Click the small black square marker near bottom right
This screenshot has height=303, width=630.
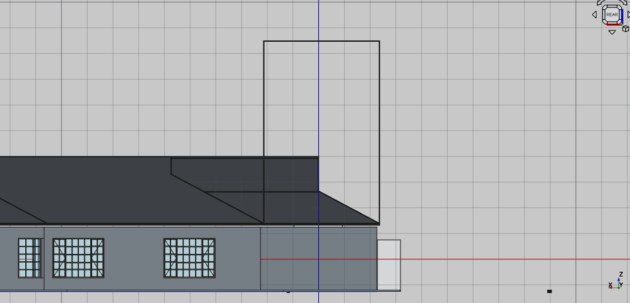(549, 291)
